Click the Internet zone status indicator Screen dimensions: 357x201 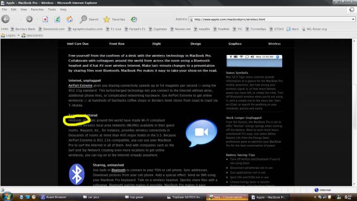point(322,190)
